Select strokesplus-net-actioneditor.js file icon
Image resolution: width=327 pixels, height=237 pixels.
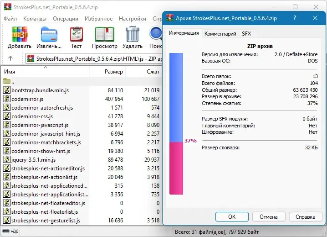coord(7,168)
